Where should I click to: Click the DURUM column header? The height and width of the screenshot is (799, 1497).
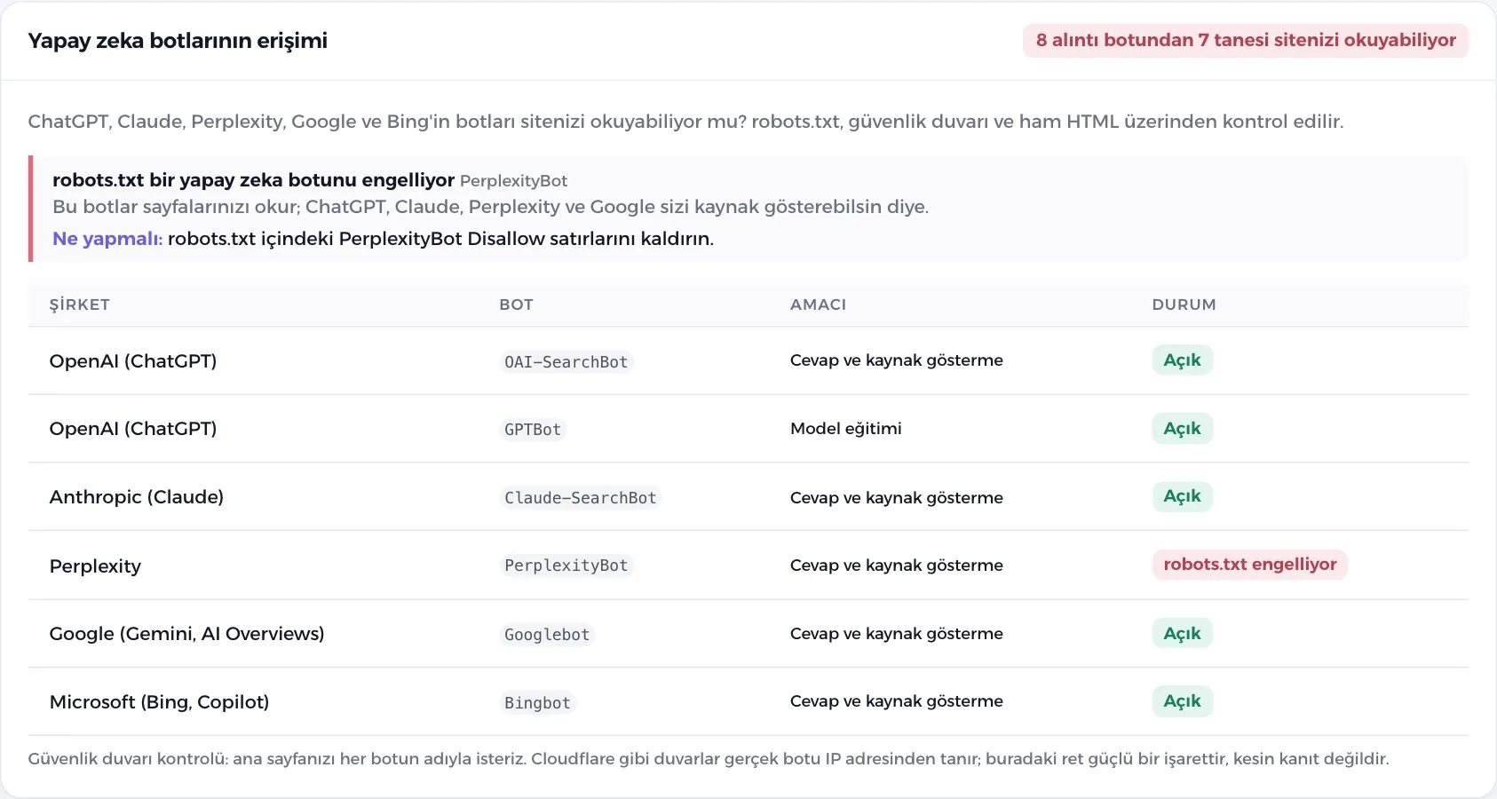[1184, 305]
